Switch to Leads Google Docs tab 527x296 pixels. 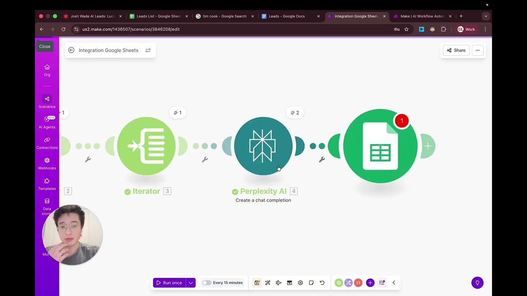point(290,16)
